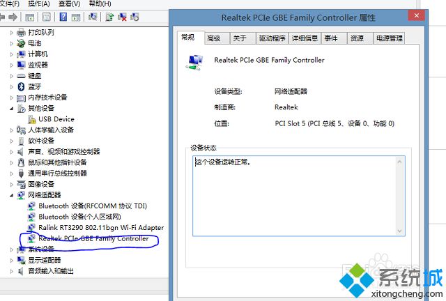Switch to the 电源管理 tab

[389, 38]
